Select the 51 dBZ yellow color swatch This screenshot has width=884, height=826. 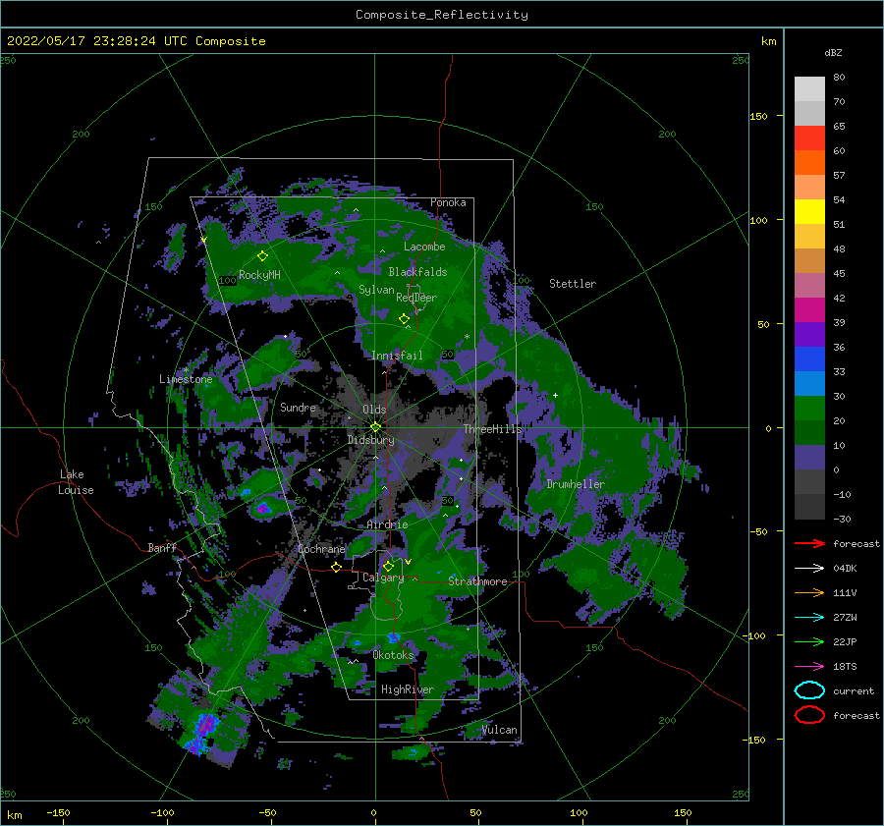tap(809, 211)
